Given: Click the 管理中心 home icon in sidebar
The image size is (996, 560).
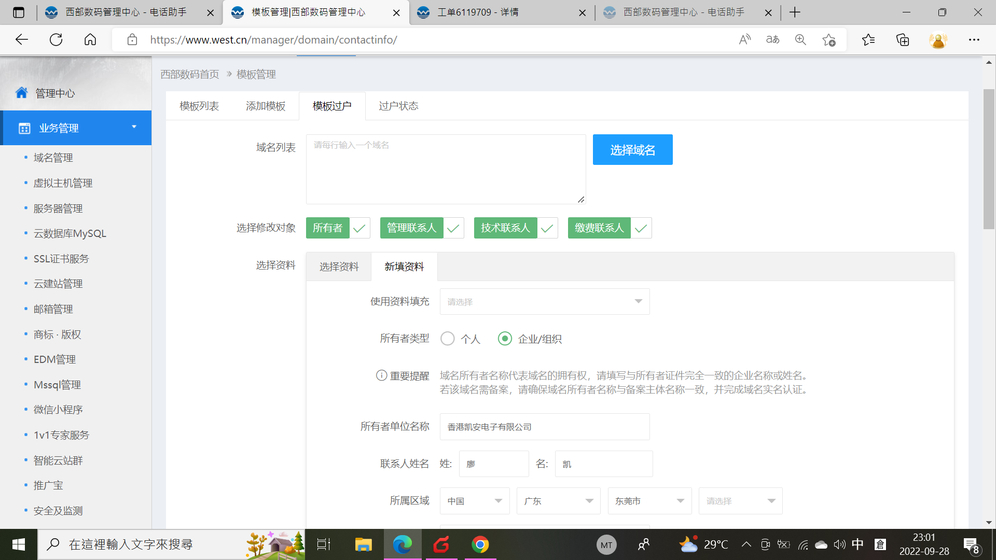Looking at the screenshot, I should (22, 93).
